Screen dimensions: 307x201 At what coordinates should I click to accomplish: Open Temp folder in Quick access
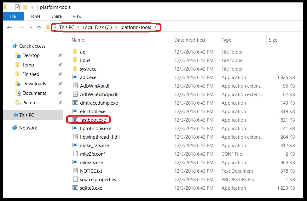point(28,65)
